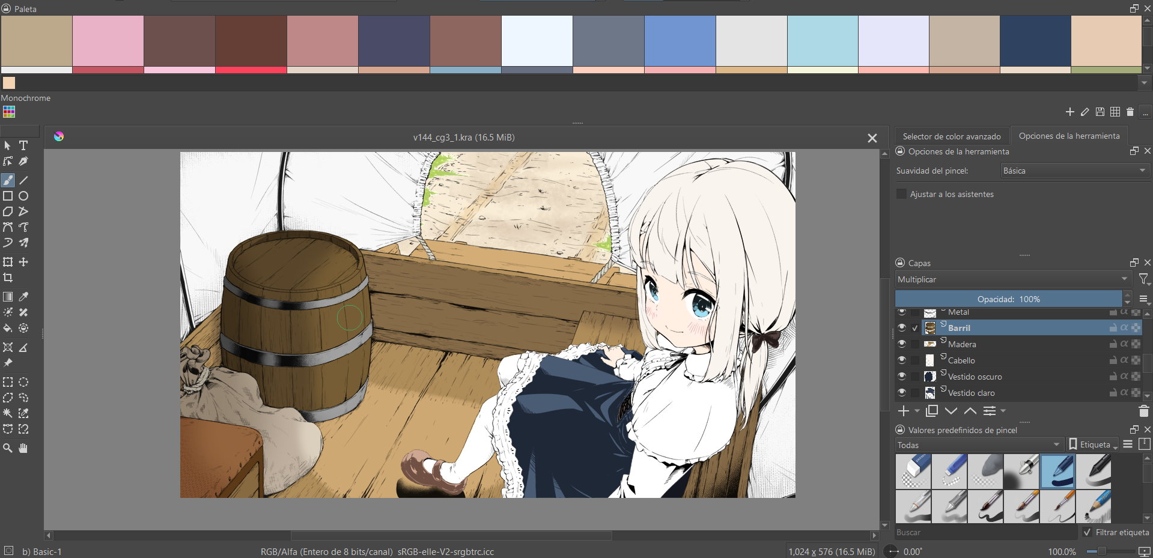Activate the Multibrush tool
This screenshot has width=1153, height=558.
(23, 243)
